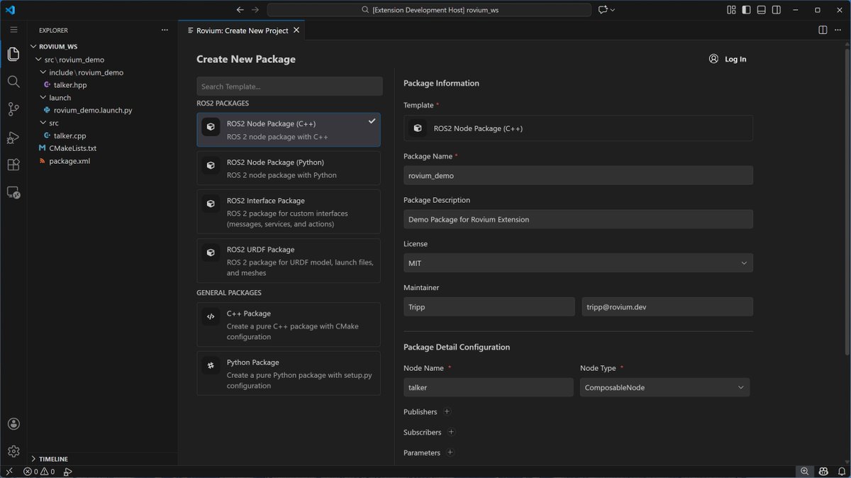Collapse the src\rovium_demo folder
The width and height of the screenshot is (851, 478).
tap(39, 60)
